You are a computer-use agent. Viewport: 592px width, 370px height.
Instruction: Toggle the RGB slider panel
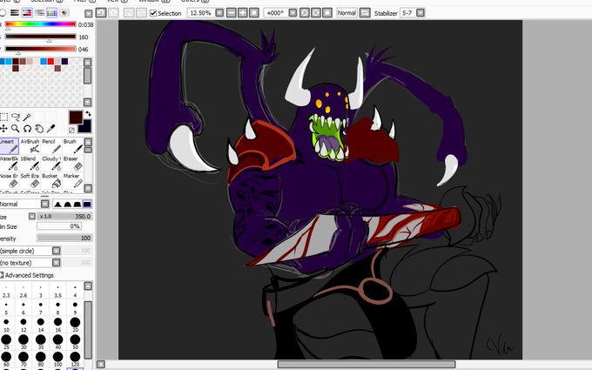[x=14, y=13]
